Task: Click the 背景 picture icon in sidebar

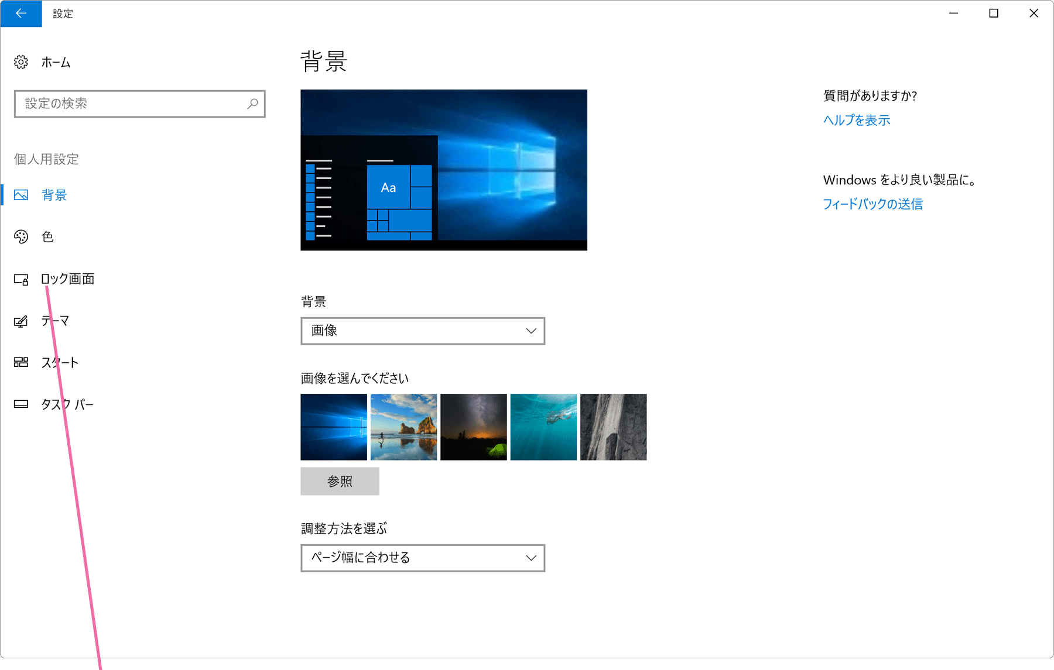Action: click(21, 195)
